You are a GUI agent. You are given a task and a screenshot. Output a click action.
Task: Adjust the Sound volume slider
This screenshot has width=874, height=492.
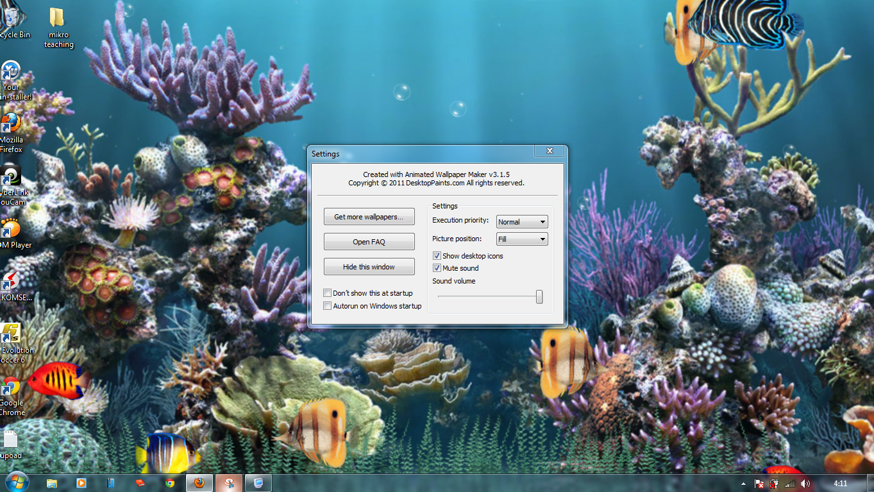539,296
